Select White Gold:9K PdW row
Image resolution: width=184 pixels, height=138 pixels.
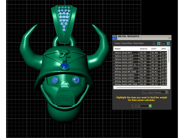pos(140,72)
